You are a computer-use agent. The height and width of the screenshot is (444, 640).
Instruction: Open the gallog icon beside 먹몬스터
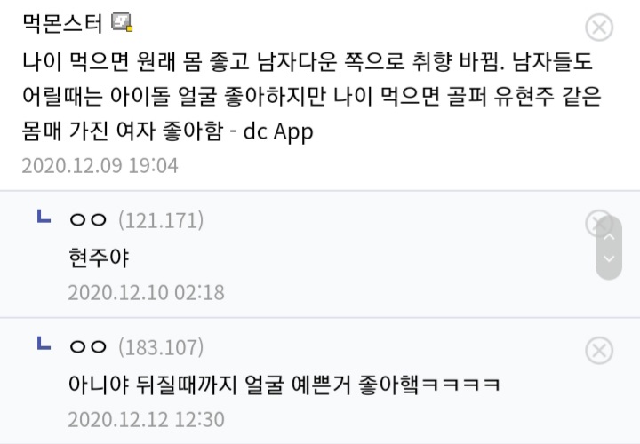tap(122, 22)
